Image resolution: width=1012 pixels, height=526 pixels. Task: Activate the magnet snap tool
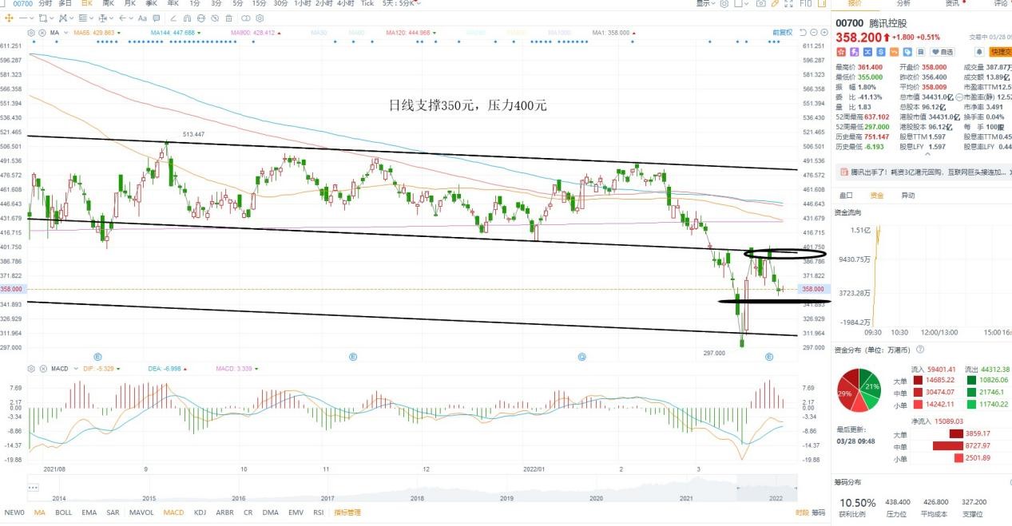(187, 18)
